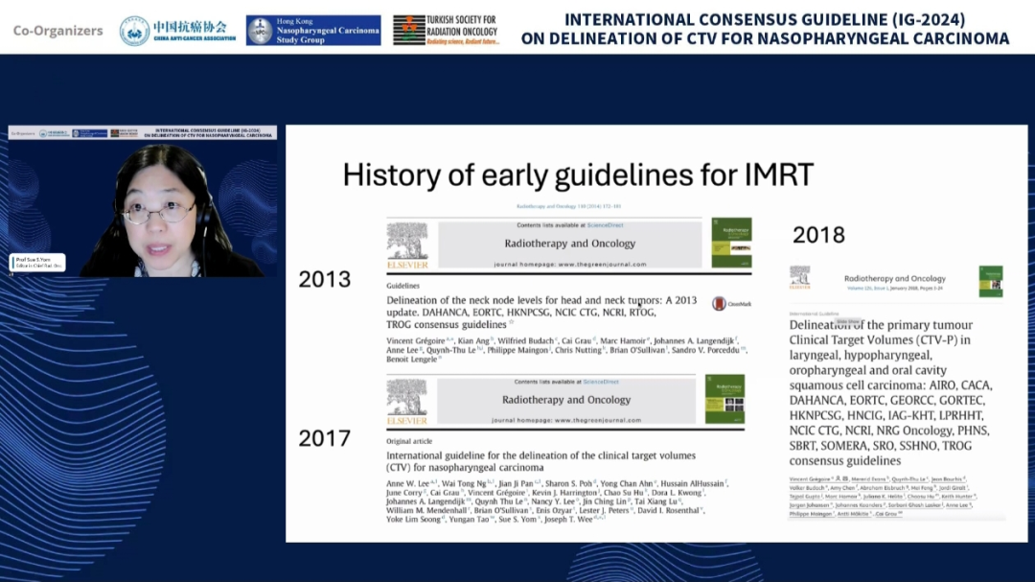Open the ScienceDirect link in the 2017 header
The width and height of the screenshot is (1035, 582).
pos(601,382)
